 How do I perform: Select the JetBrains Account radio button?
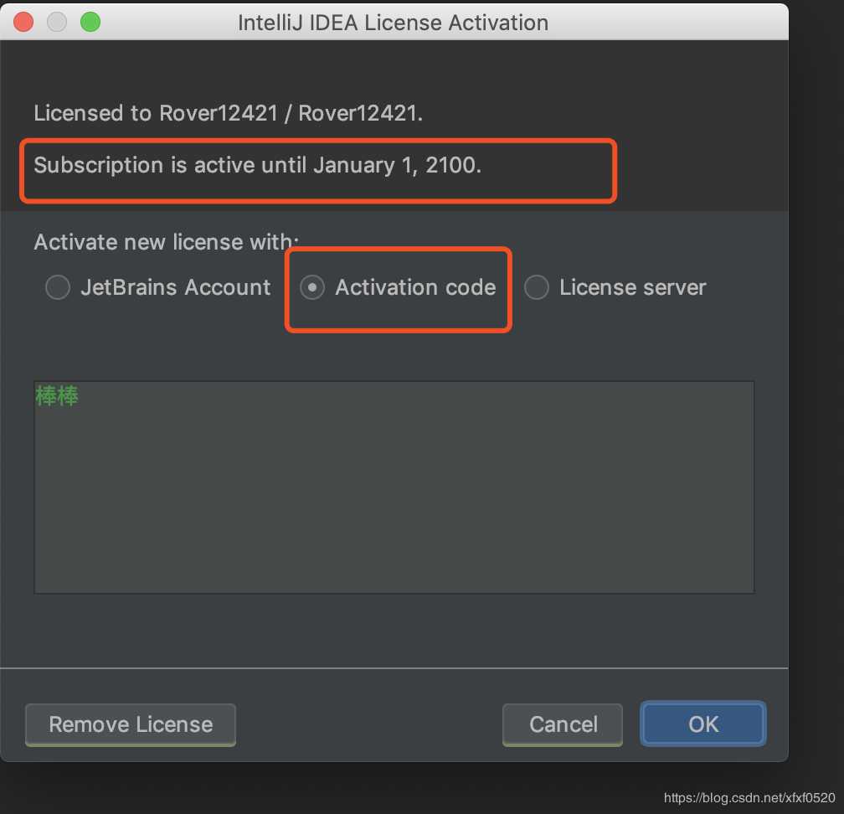(x=58, y=288)
